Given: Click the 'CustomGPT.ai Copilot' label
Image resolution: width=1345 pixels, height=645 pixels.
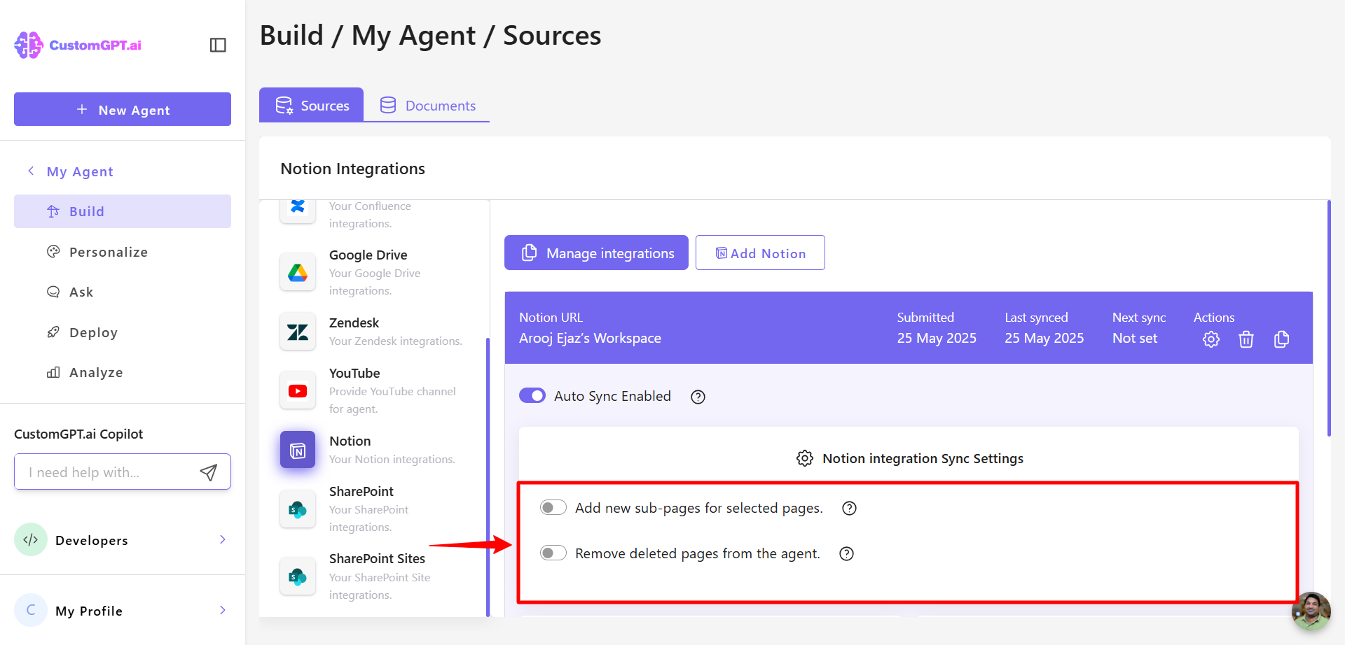Looking at the screenshot, I should [78, 434].
